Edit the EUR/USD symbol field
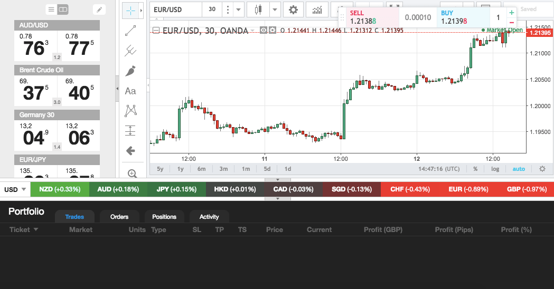 (x=175, y=9)
